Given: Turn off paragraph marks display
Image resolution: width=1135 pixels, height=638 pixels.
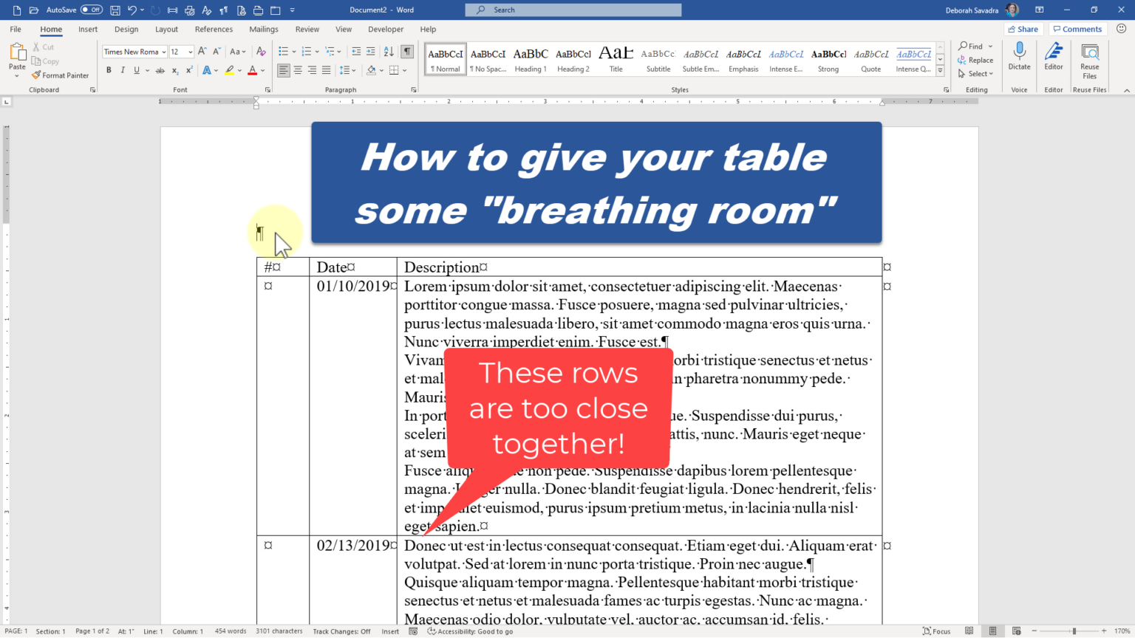Looking at the screenshot, I should [407, 51].
